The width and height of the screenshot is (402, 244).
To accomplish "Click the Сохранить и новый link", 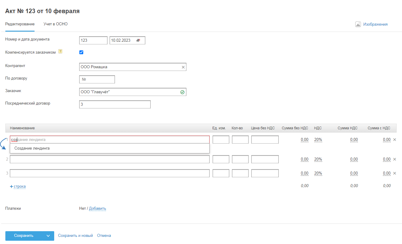I will 75,236.
